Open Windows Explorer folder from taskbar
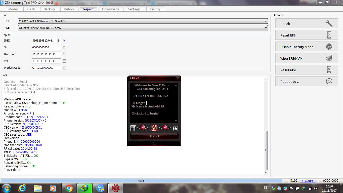The image size is (343, 193). click(38, 188)
